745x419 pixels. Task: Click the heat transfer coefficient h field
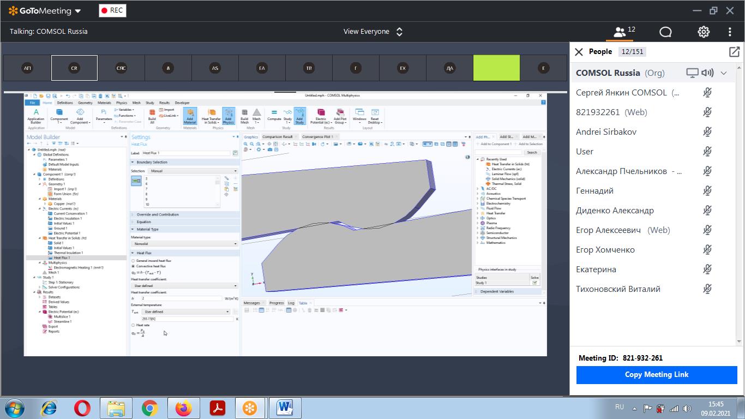click(181, 298)
